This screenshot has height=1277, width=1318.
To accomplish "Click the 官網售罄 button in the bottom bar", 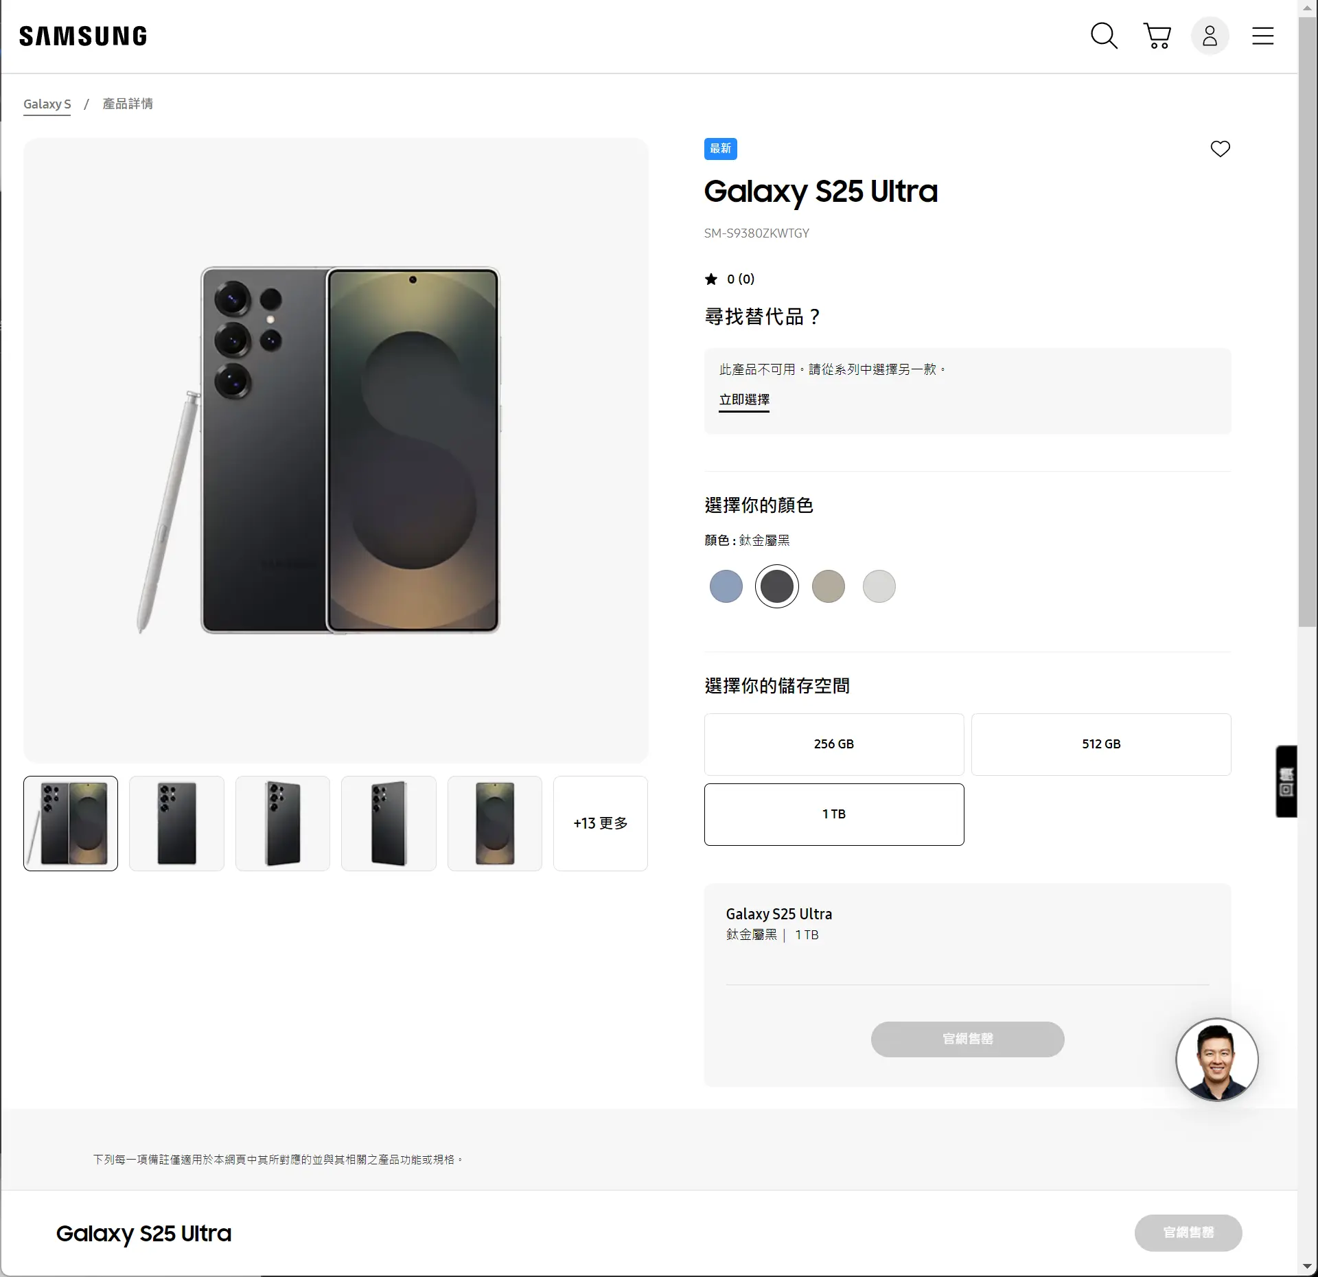I will [1188, 1232].
